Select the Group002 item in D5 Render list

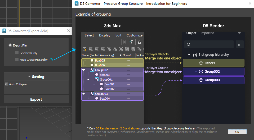tap(214, 72)
